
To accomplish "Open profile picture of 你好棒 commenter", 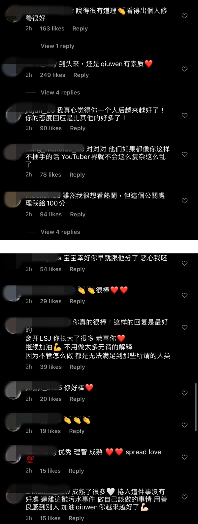I will pyautogui.click(x=13, y=390).
